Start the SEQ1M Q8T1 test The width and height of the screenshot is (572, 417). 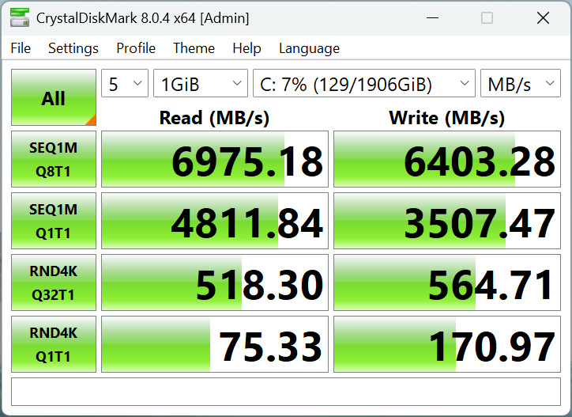tap(54, 159)
